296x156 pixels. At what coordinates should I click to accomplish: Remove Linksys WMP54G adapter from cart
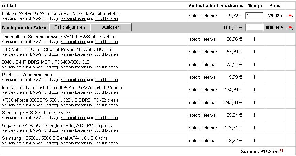(x=290, y=16)
